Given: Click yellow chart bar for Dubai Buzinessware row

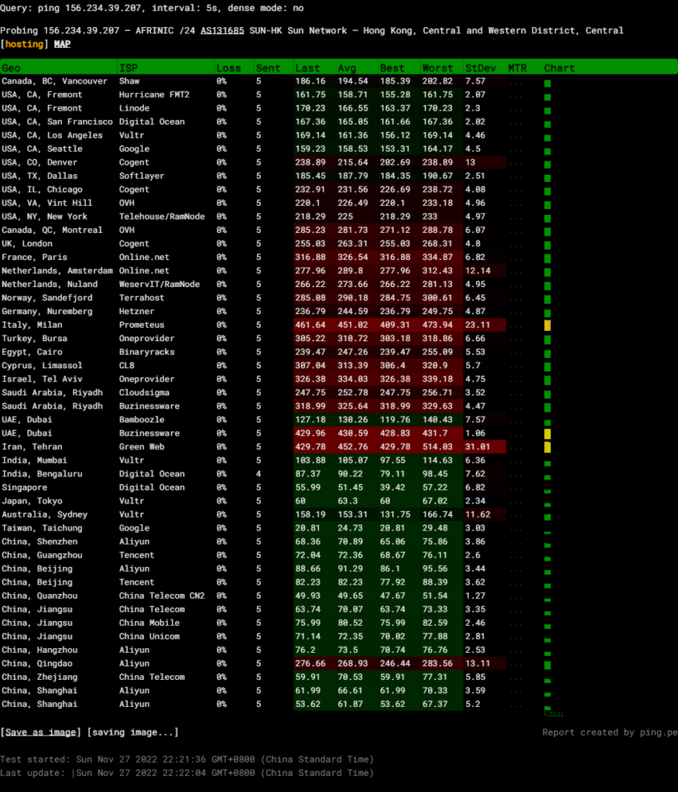Looking at the screenshot, I should pos(547,434).
